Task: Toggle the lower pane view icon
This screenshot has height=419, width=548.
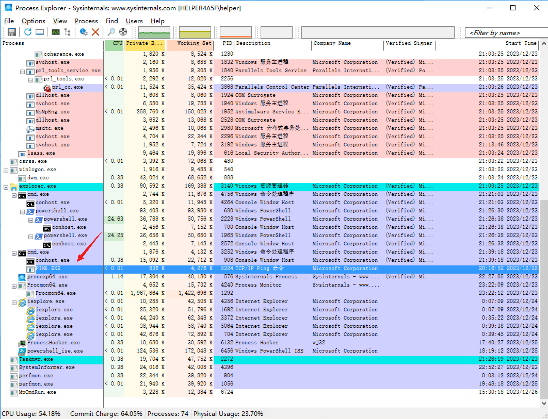Action: tap(40, 32)
